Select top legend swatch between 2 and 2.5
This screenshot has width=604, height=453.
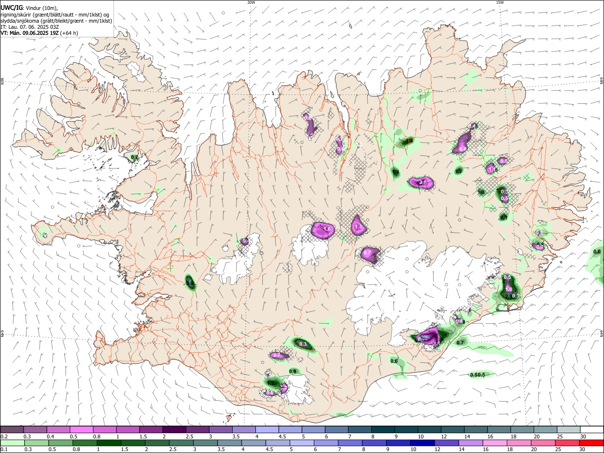[x=174, y=429]
